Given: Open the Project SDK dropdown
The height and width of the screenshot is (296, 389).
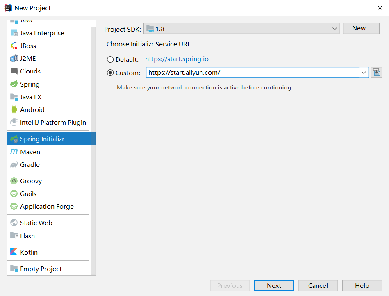Looking at the screenshot, I should click(x=240, y=28).
